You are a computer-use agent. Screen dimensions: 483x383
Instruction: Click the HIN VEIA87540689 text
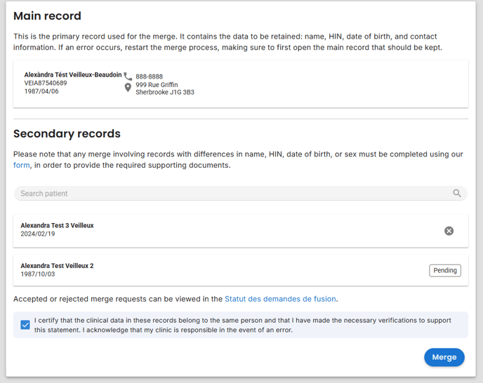click(46, 83)
